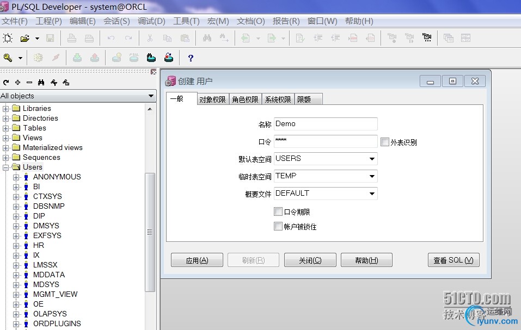521x330 pixels.
Task: Click the object browser vertical scrollbar thumb
Action: pos(150,232)
